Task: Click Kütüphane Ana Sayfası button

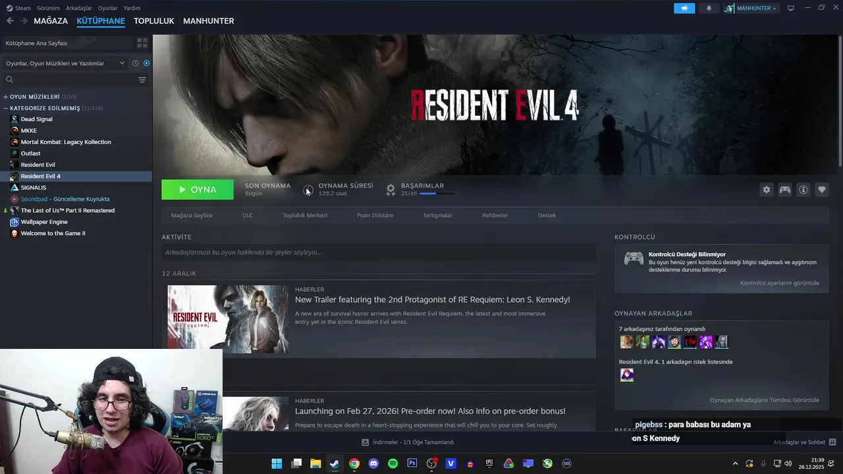Action: 67,43
